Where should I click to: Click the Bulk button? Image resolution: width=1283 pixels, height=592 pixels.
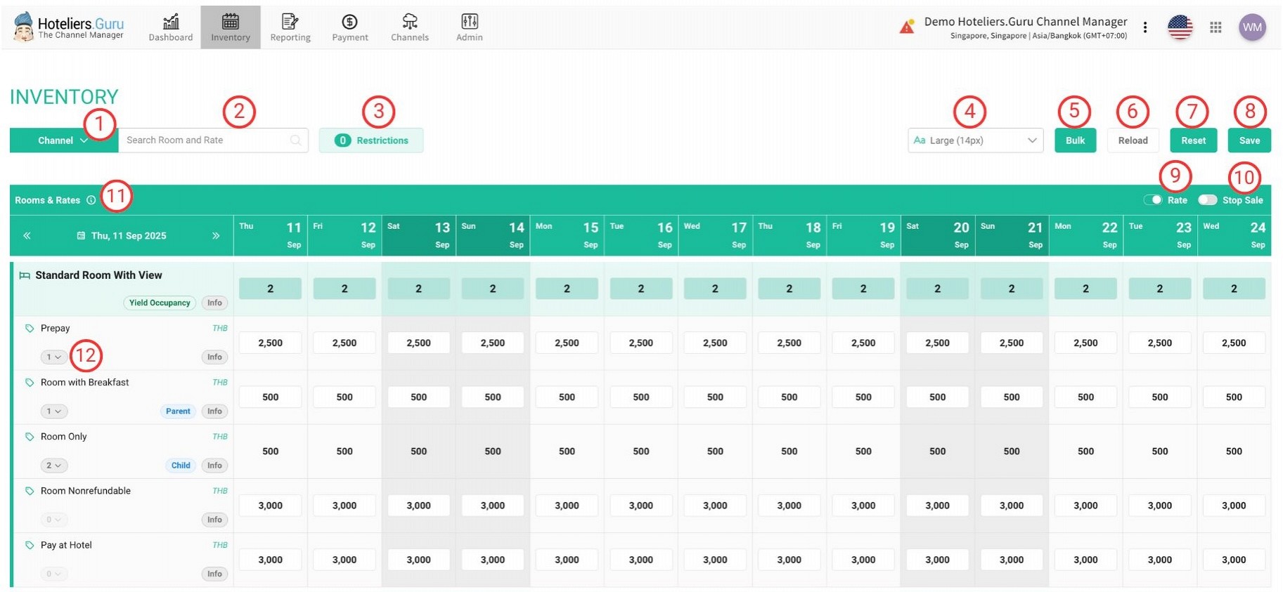(x=1075, y=140)
